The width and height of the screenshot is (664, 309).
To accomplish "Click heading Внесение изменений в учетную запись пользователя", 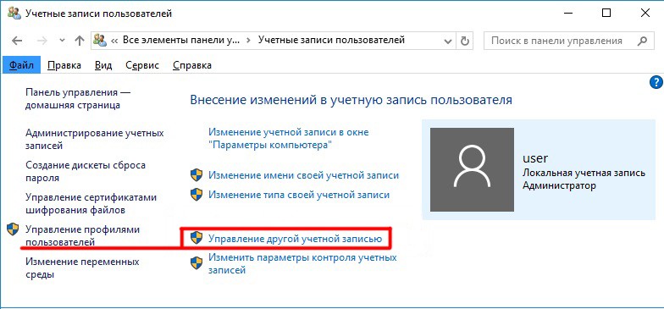I will point(351,100).
